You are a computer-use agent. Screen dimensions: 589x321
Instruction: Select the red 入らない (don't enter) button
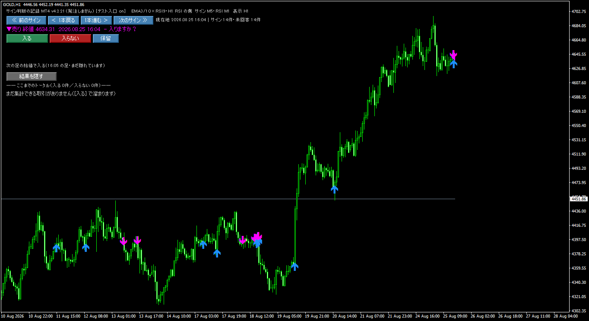(x=70, y=38)
